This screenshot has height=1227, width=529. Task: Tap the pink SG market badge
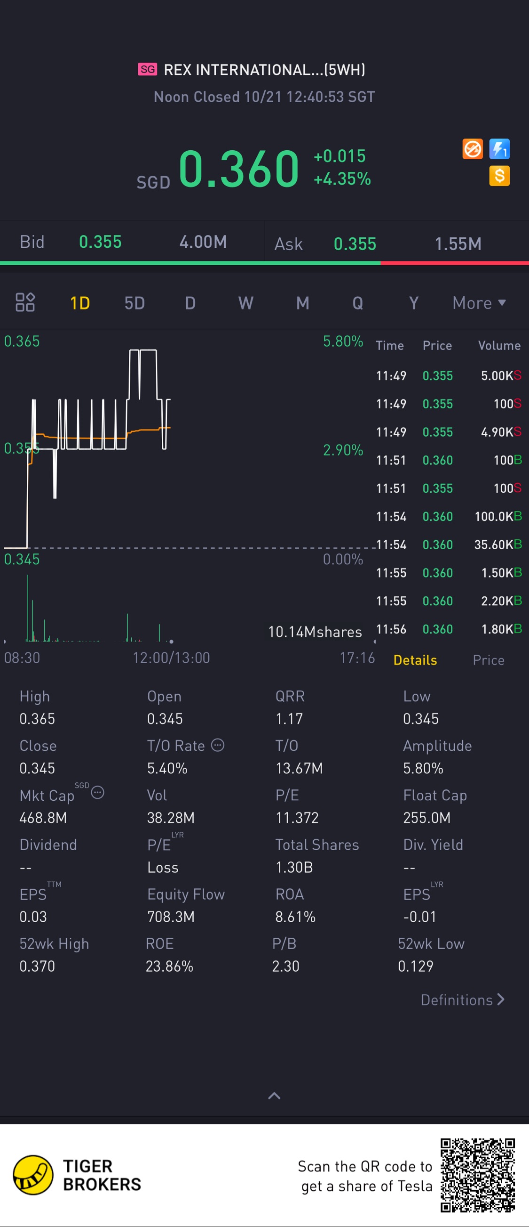click(148, 69)
